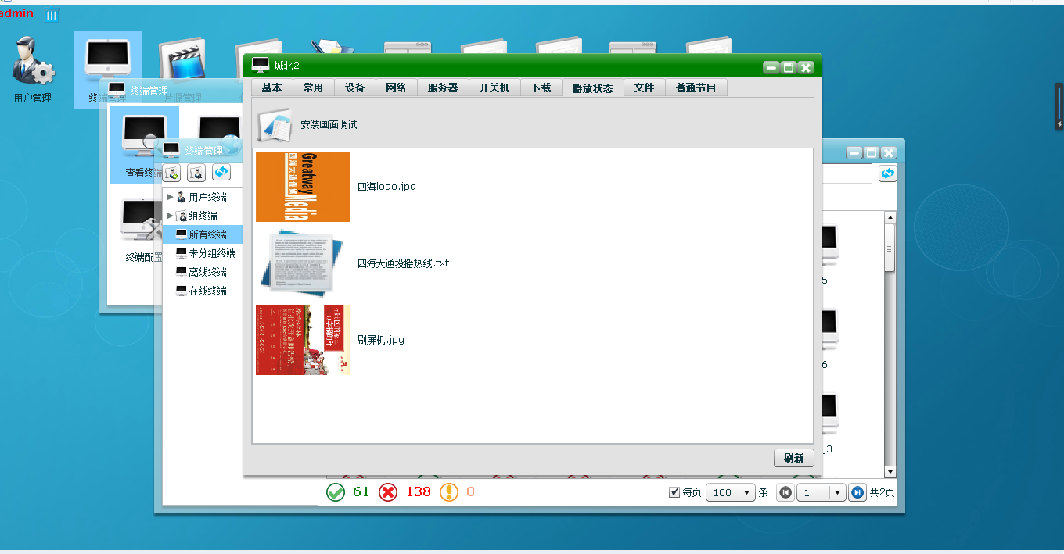This screenshot has height=554, width=1064.
Task: Click the 四海大通投播热线.txt document thumbnail
Action: [x=303, y=263]
